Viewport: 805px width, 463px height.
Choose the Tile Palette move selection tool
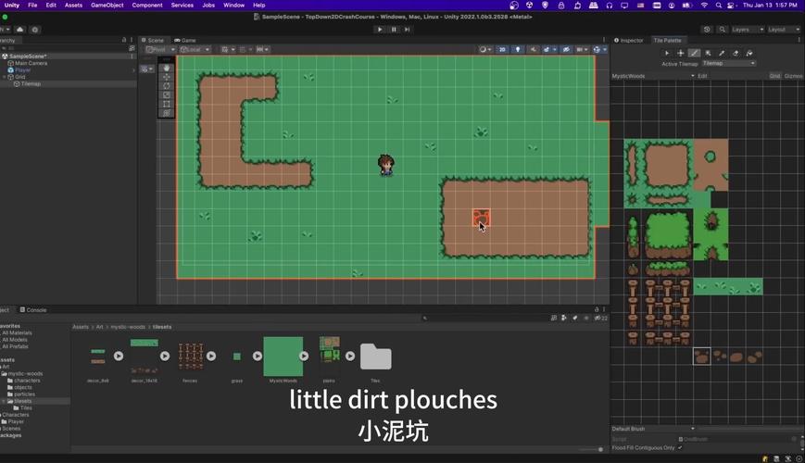pos(680,53)
